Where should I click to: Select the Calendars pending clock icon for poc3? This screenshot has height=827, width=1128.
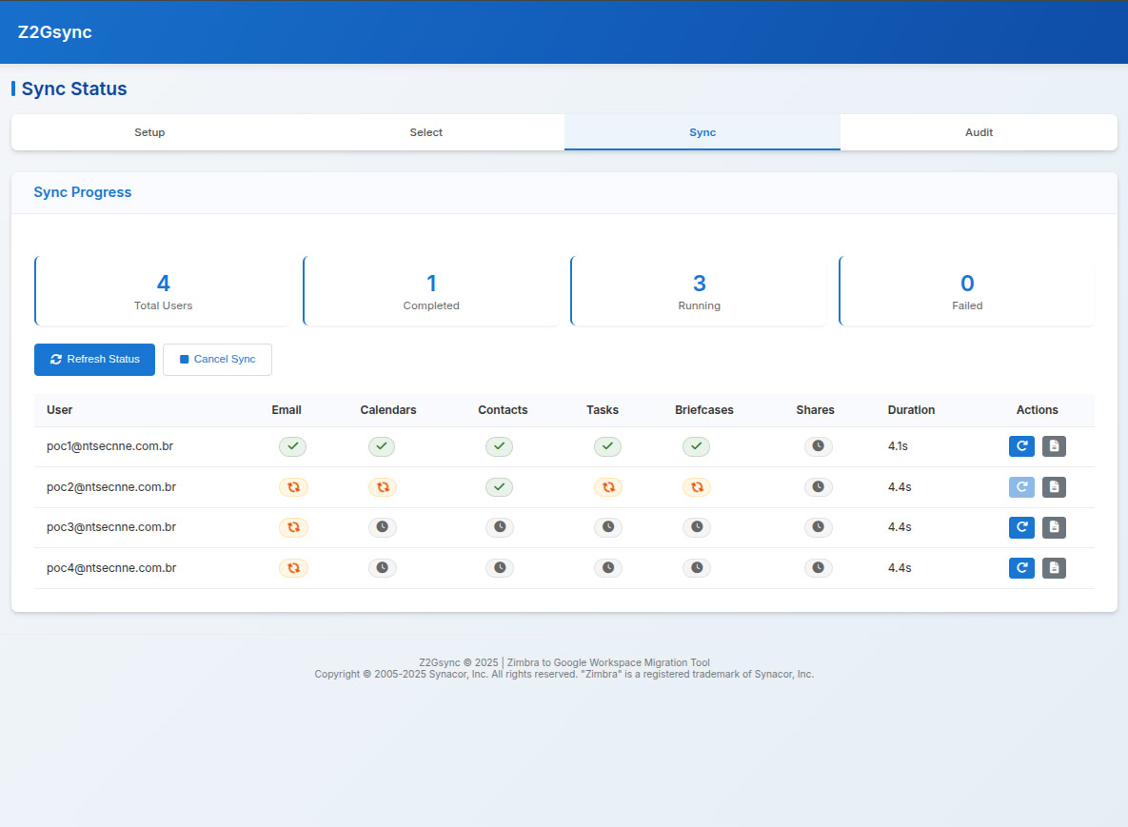(382, 527)
